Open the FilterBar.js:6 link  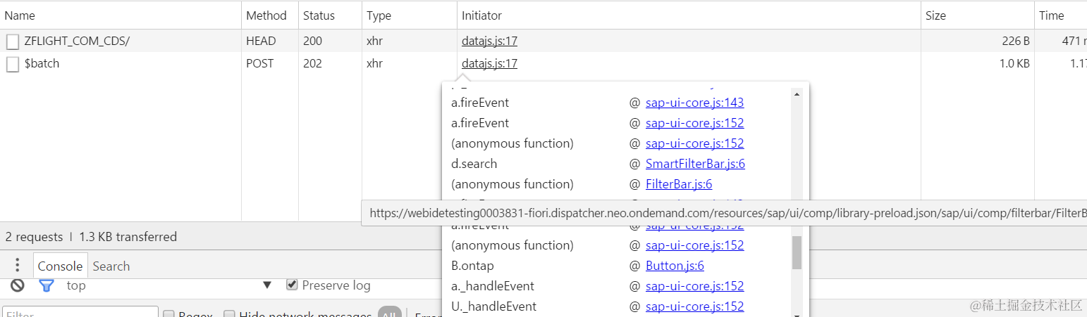(x=679, y=184)
